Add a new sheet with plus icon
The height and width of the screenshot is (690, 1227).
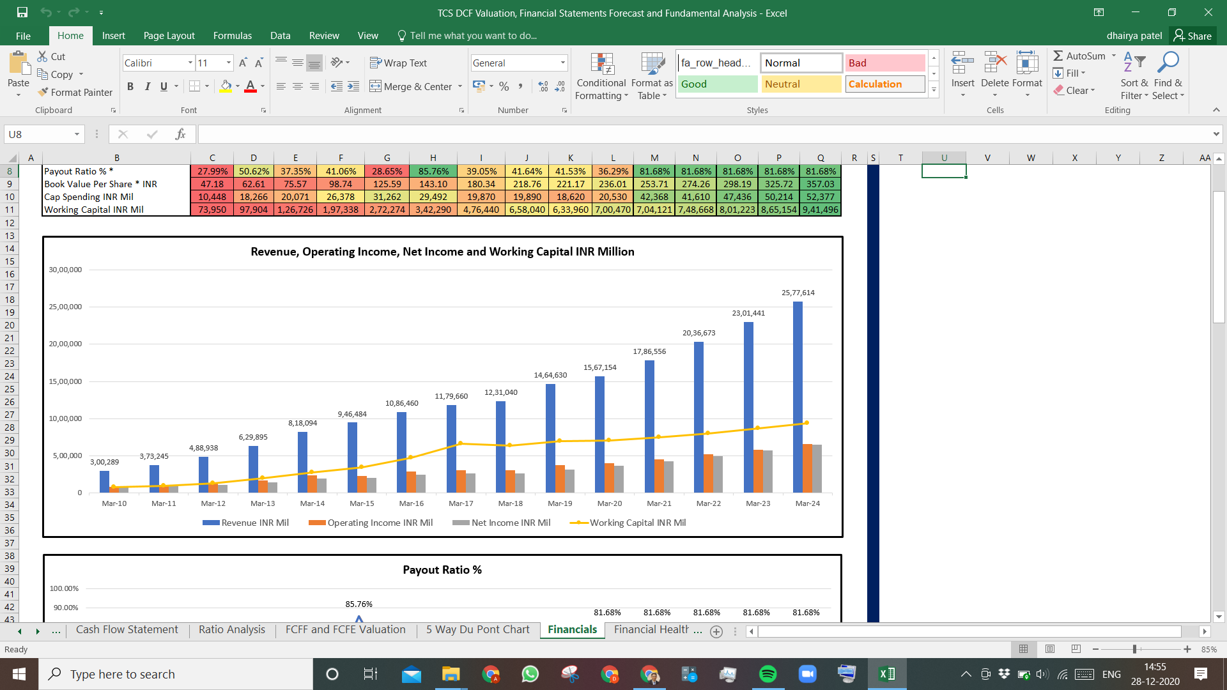coord(716,631)
